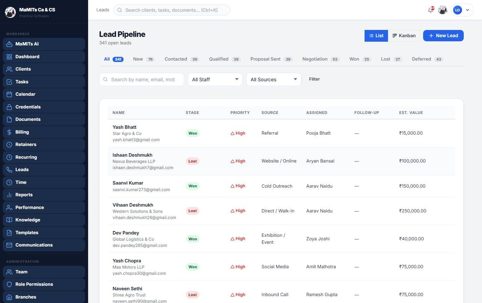Click the Knowledge book icon
Screen dimensions: 482x303
click(9, 220)
